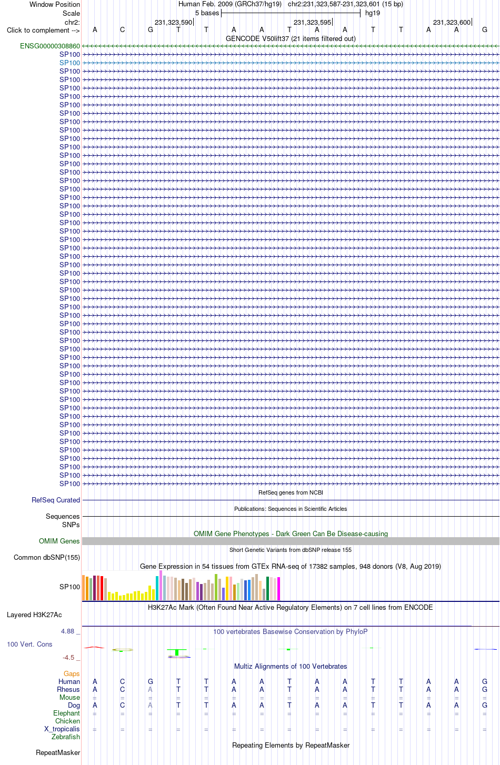Click the Sequences SNPs track label

tap(63, 521)
